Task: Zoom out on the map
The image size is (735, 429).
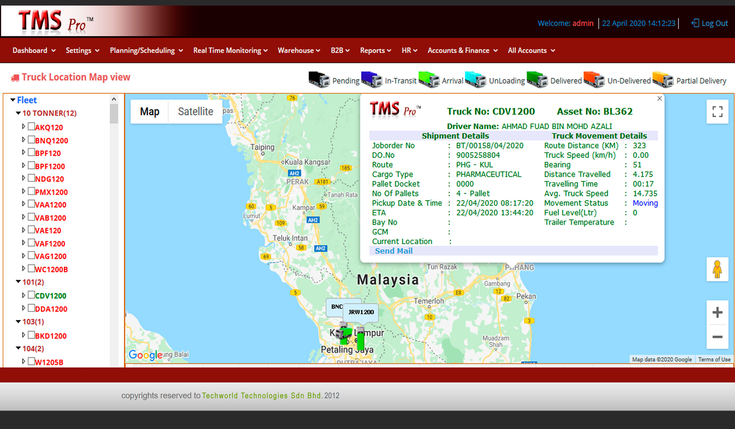Action: (717, 337)
